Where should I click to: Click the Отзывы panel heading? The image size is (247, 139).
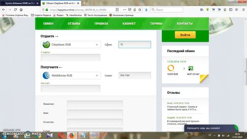(x=173, y=93)
